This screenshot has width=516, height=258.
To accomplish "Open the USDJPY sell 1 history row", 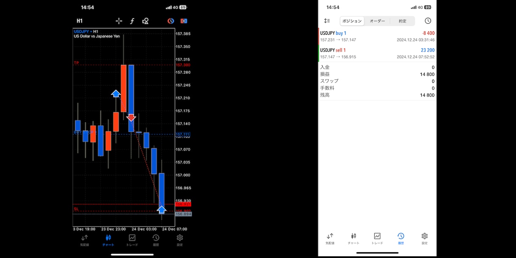I will (x=377, y=53).
